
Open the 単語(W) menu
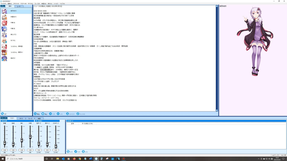click(44, 4)
